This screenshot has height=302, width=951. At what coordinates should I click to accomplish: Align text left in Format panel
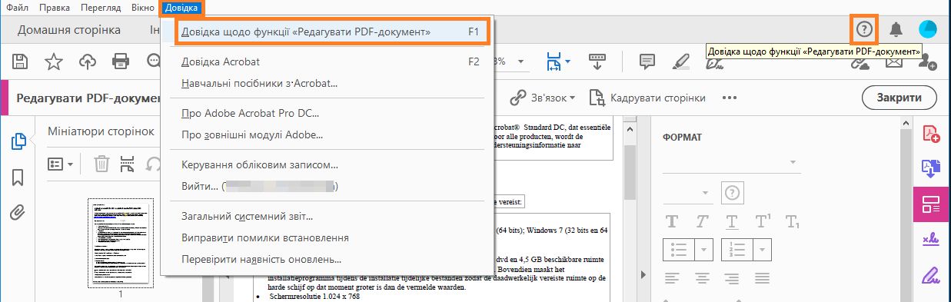[x=673, y=277]
